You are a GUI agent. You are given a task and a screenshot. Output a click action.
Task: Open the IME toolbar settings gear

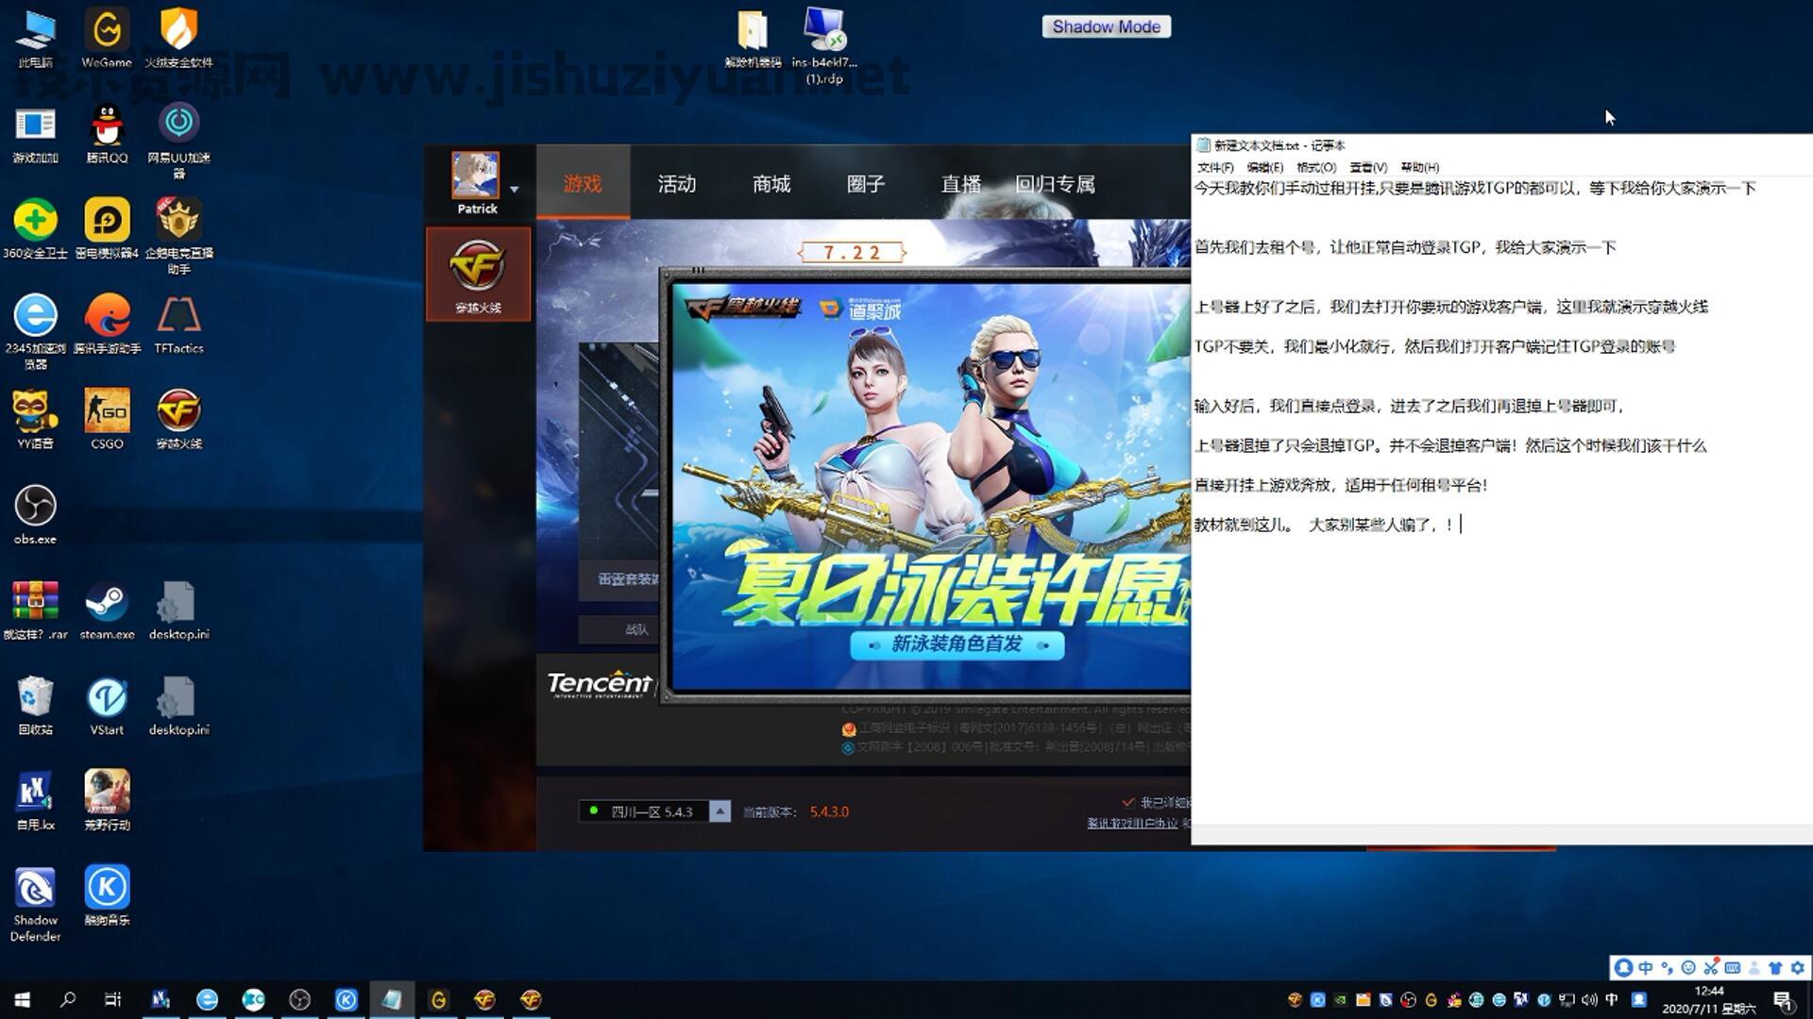[1797, 967]
